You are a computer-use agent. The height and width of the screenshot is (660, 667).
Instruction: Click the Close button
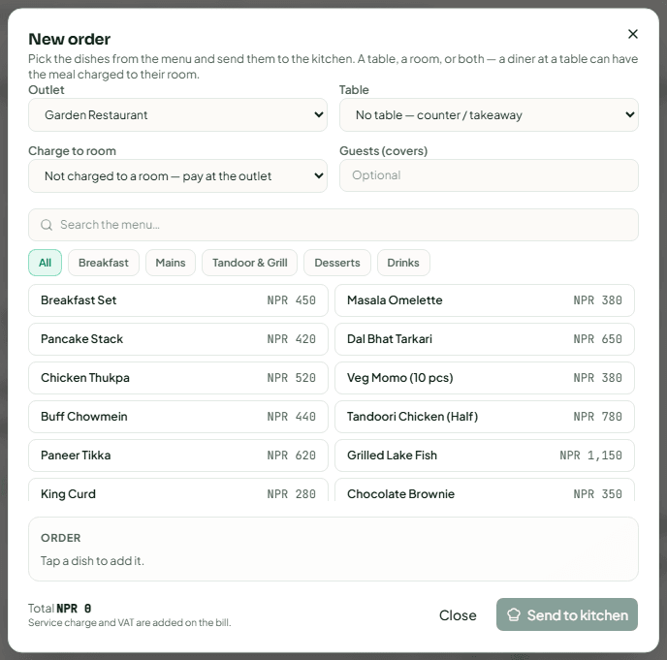458,614
